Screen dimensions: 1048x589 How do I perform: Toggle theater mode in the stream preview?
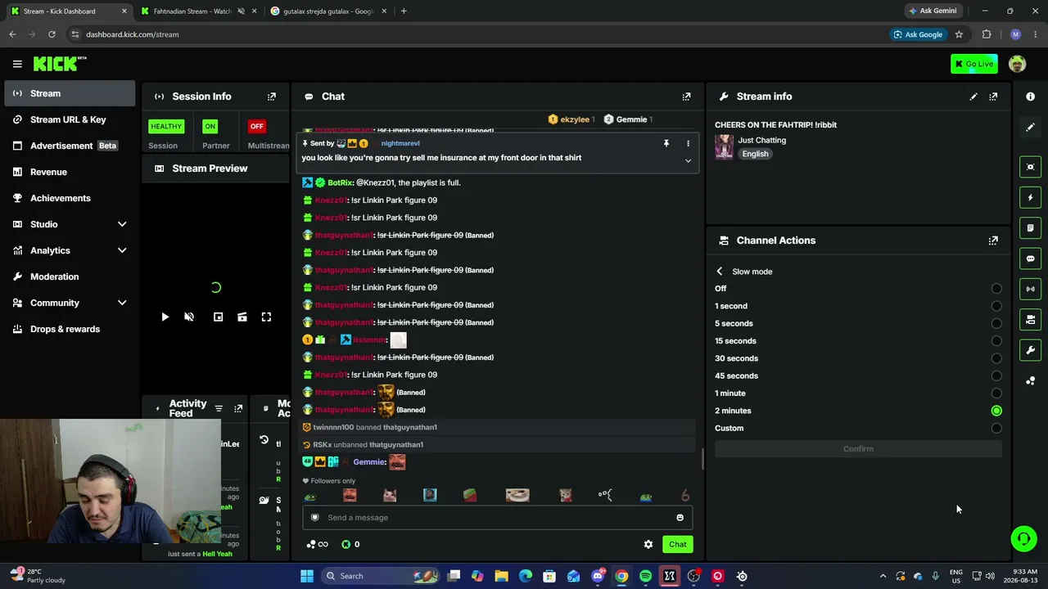tap(242, 317)
